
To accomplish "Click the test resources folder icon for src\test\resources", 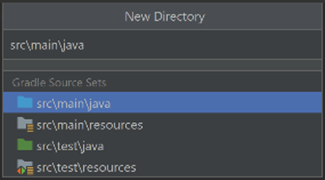I will point(25,167).
